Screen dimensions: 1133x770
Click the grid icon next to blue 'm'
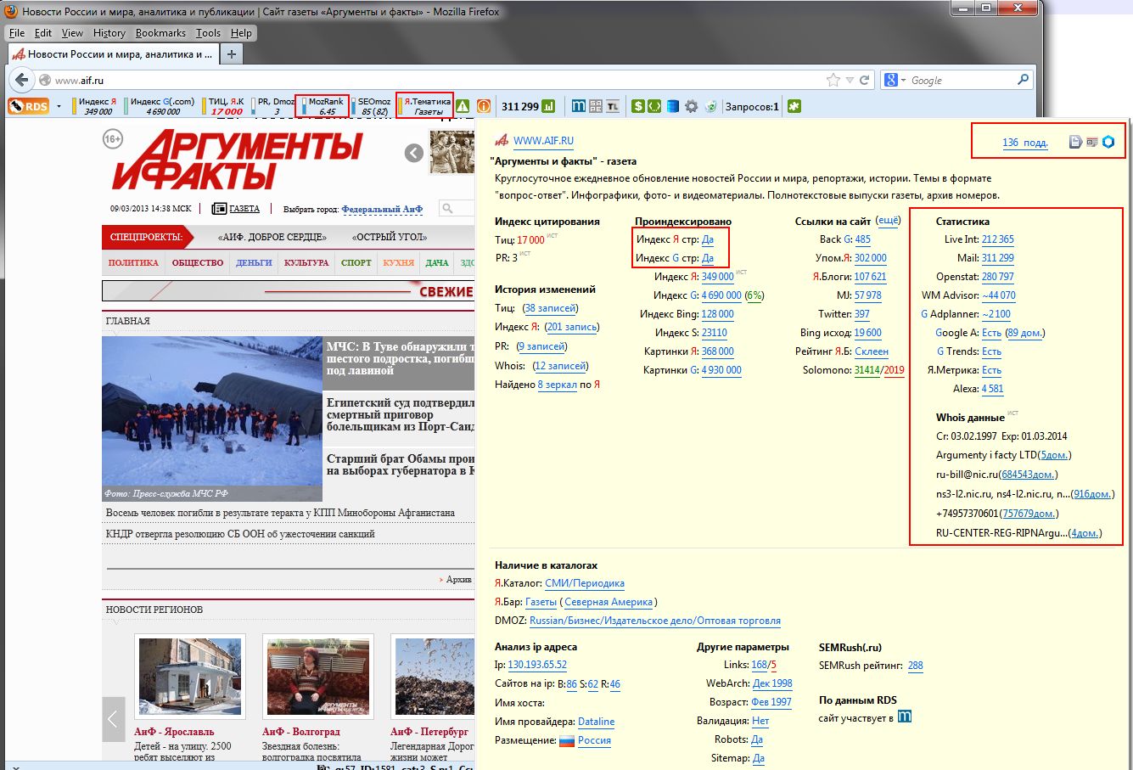coord(596,106)
